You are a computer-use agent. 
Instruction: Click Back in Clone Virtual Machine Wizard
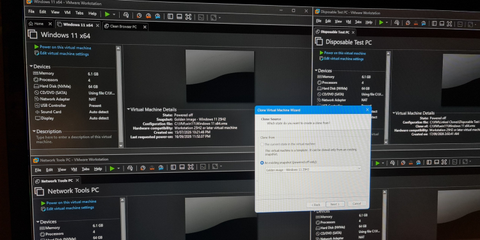pyautogui.click(x=316, y=205)
